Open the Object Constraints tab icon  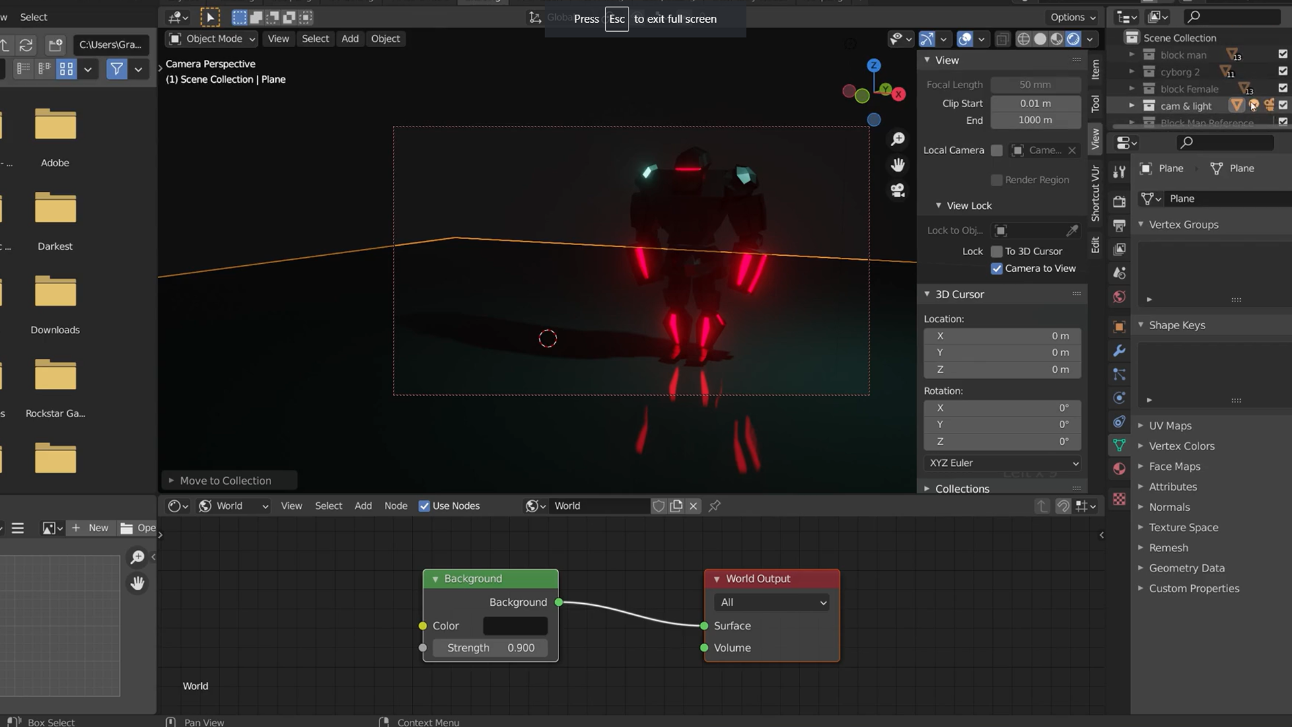(x=1119, y=422)
